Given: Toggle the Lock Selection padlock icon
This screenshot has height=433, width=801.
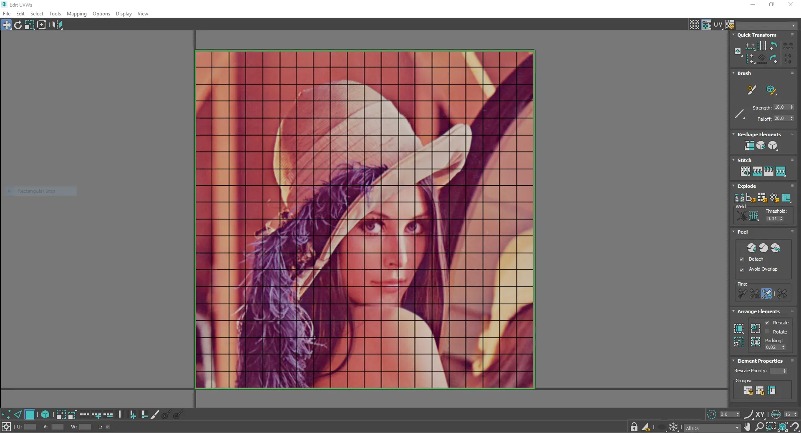Looking at the screenshot, I should pos(634,427).
